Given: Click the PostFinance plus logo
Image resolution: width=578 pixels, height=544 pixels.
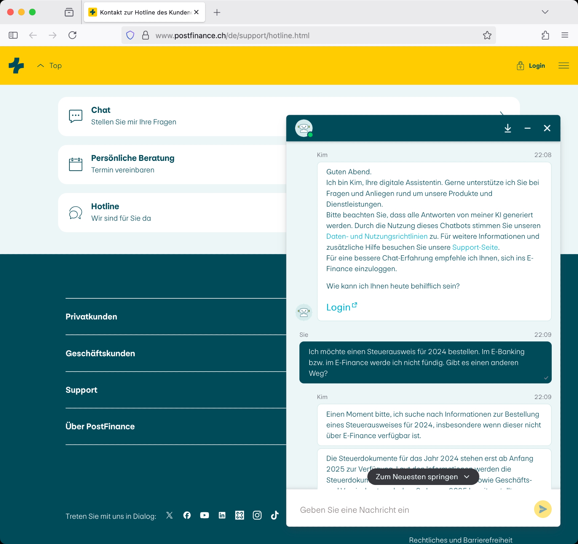Looking at the screenshot, I should [16, 65].
